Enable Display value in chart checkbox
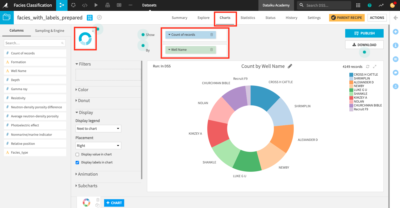This screenshot has width=400, height=208. [x=77, y=155]
